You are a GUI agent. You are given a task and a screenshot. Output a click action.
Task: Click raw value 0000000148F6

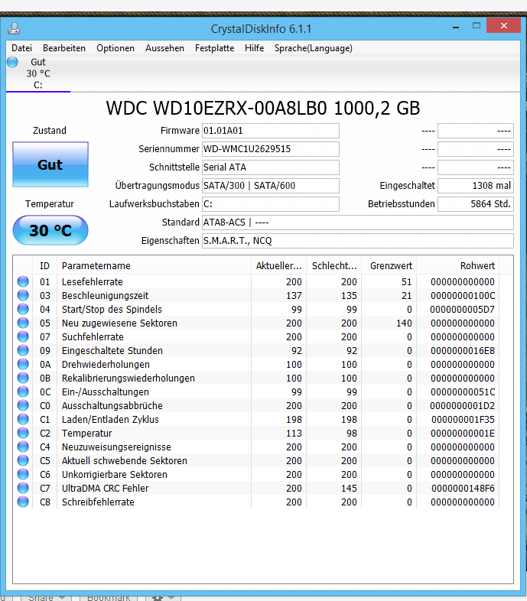click(x=463, y=489)
